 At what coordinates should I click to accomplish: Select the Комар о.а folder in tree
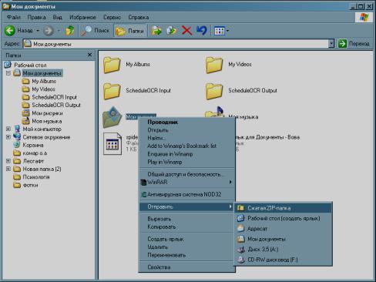pyautogui.click(x=35, y=153)
